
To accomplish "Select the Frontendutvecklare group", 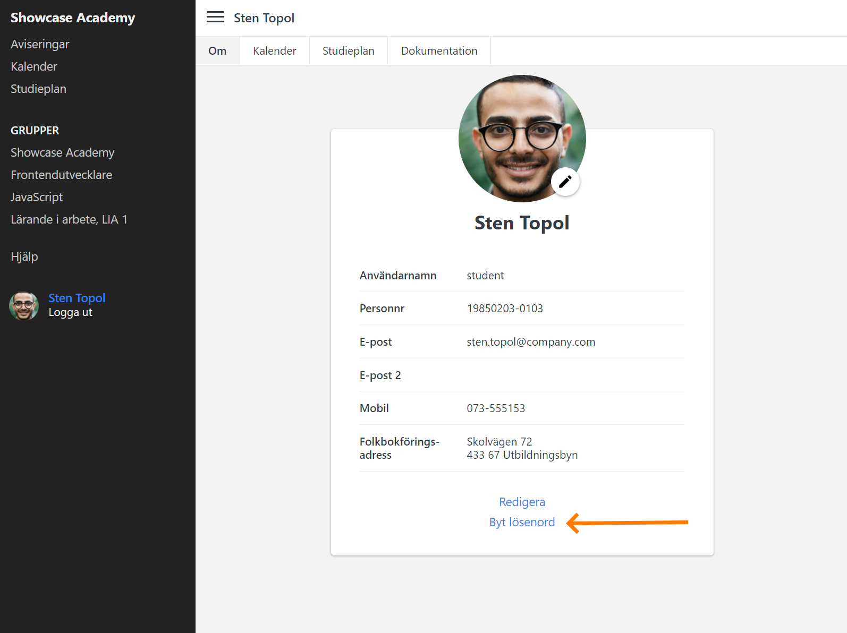I will click(x=61, y=175).
